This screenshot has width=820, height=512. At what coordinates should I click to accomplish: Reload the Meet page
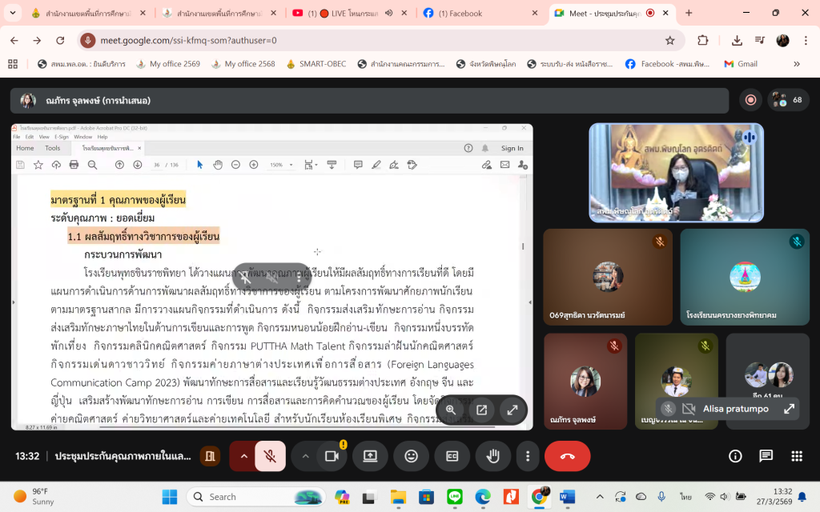pos(60,40)
